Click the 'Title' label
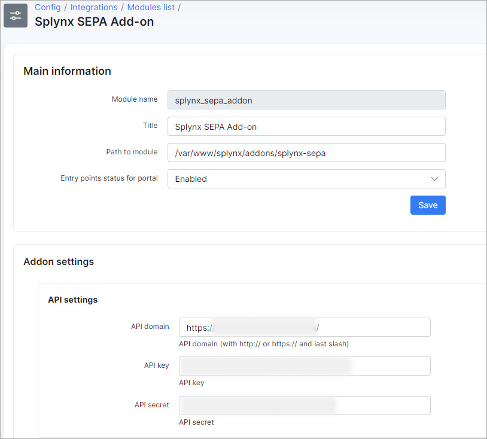The height and width of the screenshot is (439, 487). pyautogui.click(x=150, y=126)
